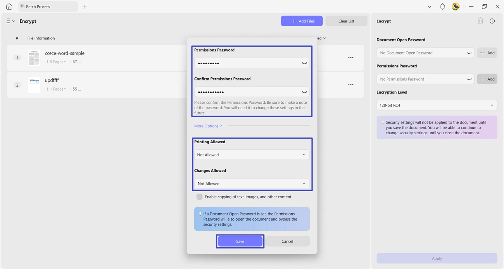The height and width of the screenshot is (269, 504).
Task: Open the hamburger menu beside Encrypt
Action: (10, 21)
